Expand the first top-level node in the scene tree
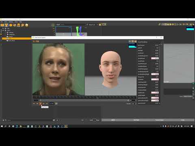The height and width of the screenshot is (146, 195). click(x=3, y=28)
